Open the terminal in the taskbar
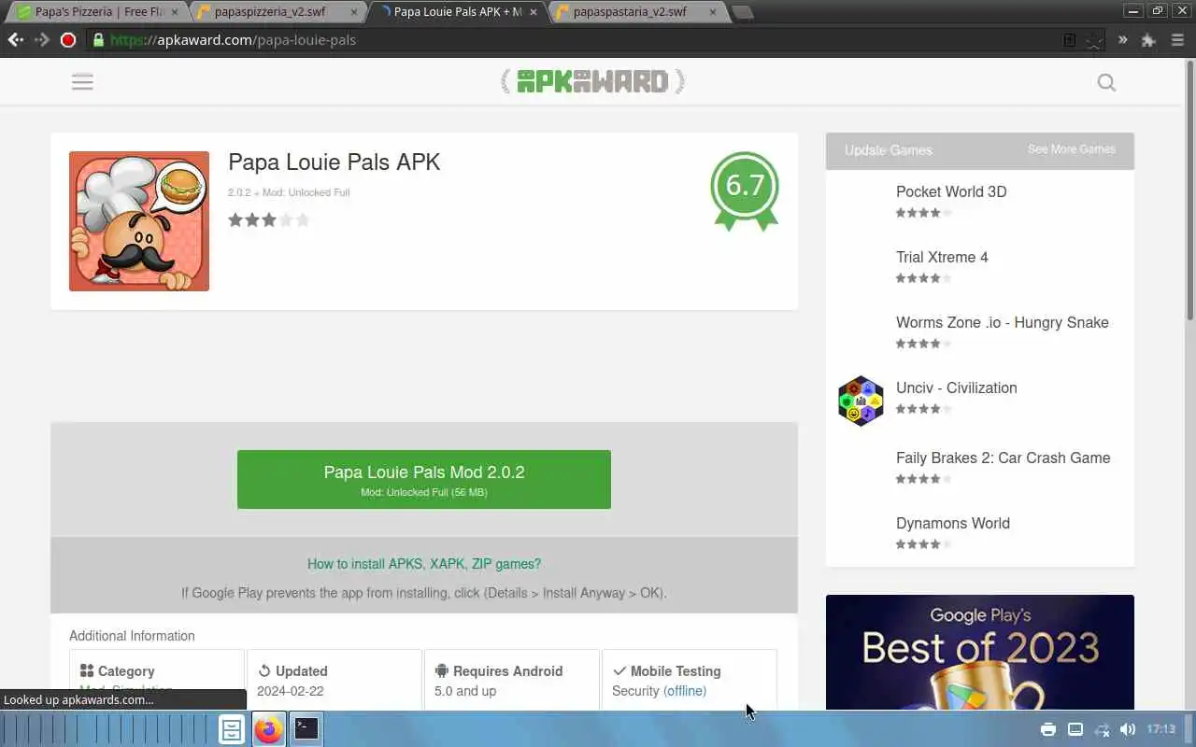The image size is (1196, 747). pos(306,729)
